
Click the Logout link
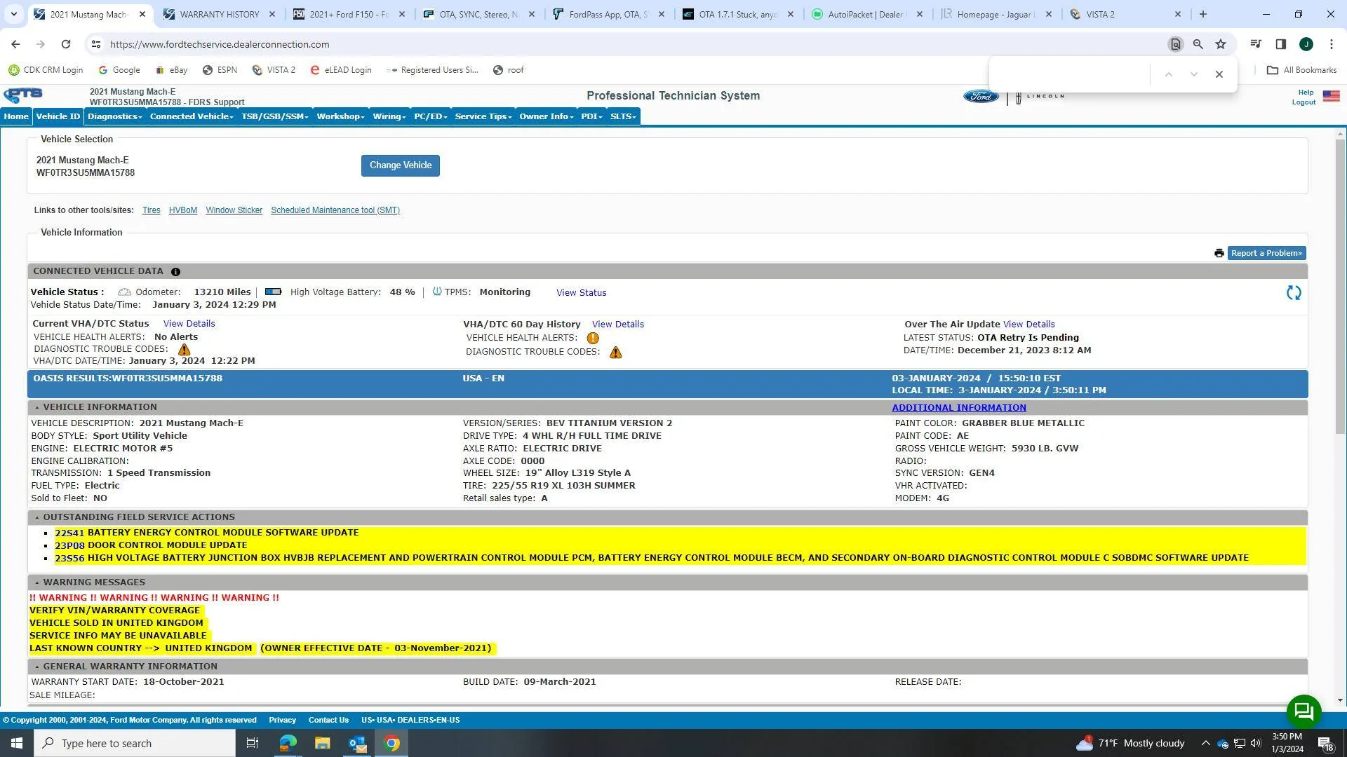point(1304,102)
